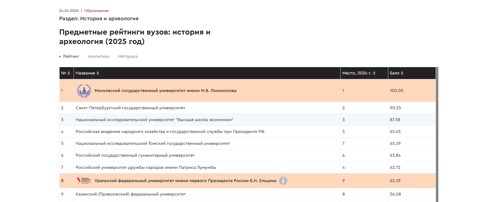Switch to the Рейтинг tab
Image resolution: width=486 pixels, height=202 pixels.
pyautogui.click(x=71, y=56)
